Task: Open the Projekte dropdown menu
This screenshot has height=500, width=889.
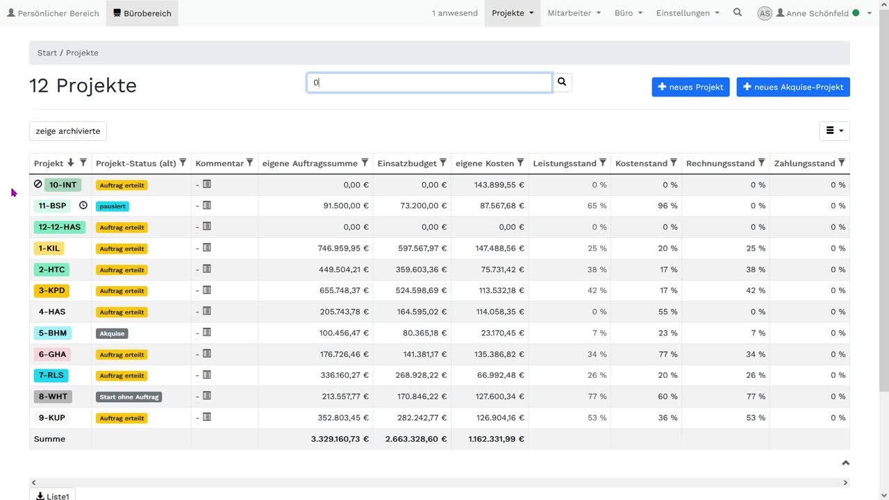Action: click(x=513, y=13)
